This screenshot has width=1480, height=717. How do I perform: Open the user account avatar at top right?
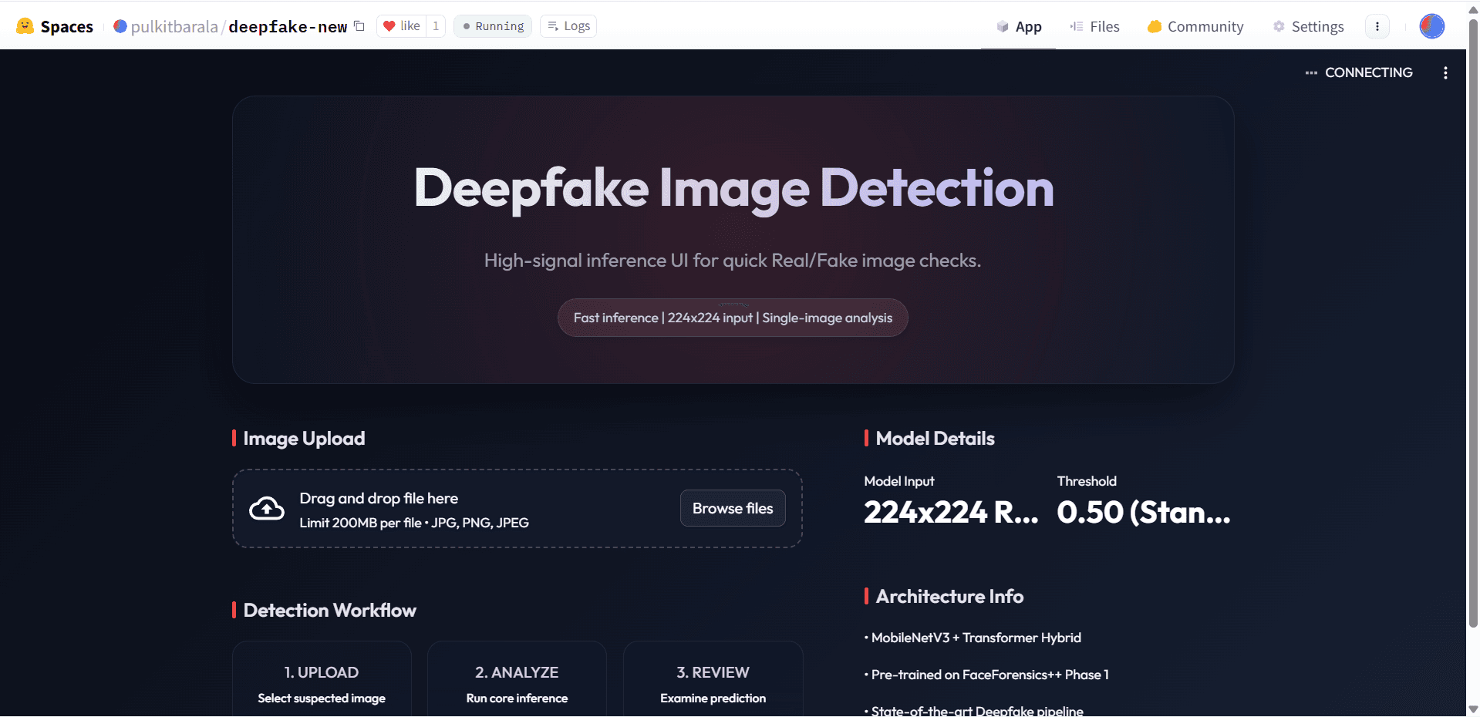click(1432, 26)
